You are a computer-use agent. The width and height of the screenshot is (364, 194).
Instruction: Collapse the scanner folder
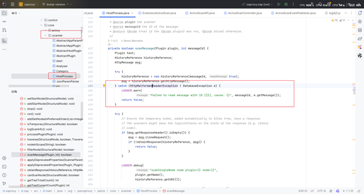[x=46, y=35]
